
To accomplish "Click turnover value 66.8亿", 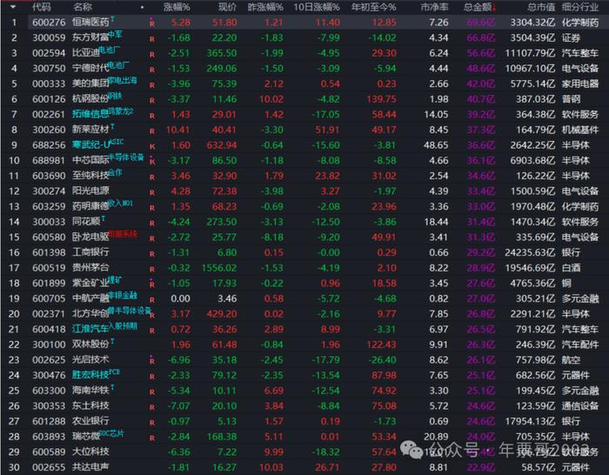I will click(481, 38).
